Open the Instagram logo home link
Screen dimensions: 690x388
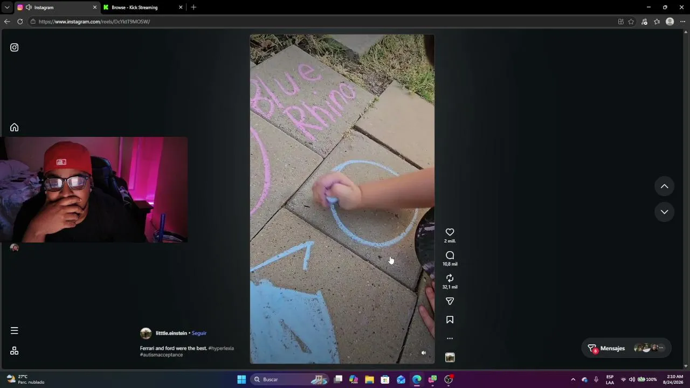tap(15, 47)
